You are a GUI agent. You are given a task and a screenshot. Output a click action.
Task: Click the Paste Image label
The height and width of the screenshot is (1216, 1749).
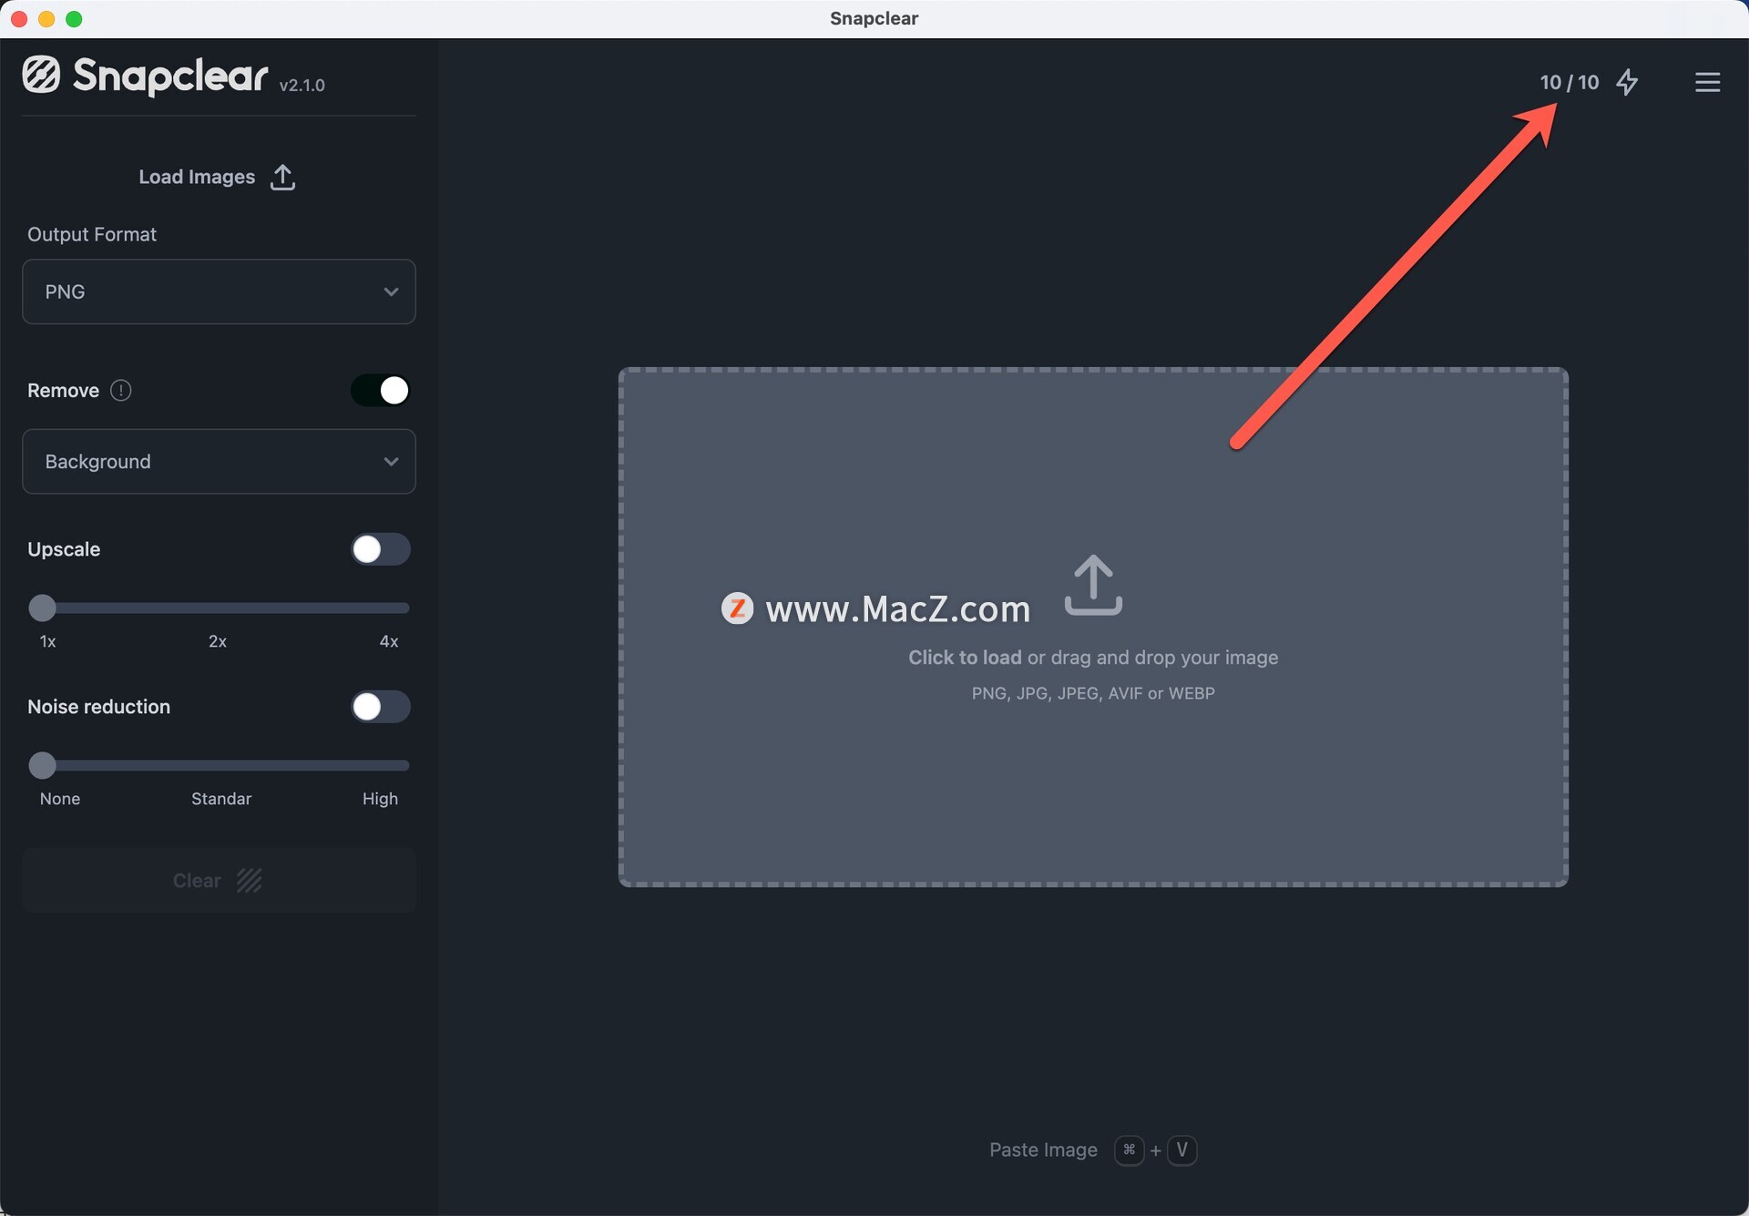(1043, 1150)
